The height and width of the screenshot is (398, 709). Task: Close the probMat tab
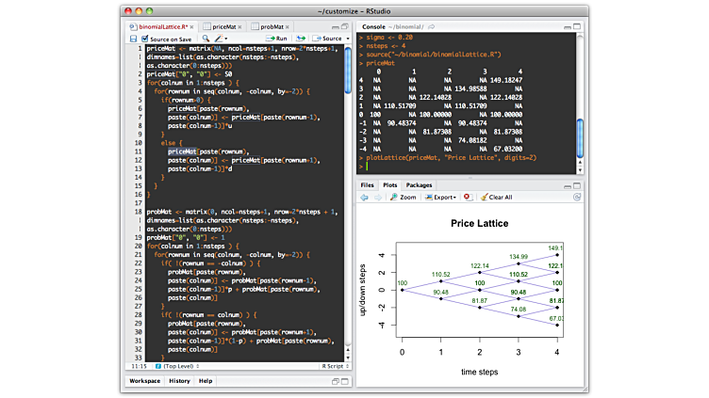pos(288,27)
